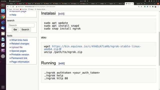
Task: Open the Help sidebar link
Action: 14,15
